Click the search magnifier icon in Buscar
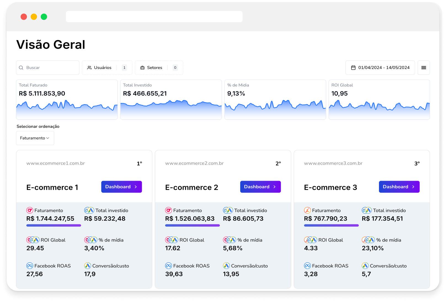 21,68
